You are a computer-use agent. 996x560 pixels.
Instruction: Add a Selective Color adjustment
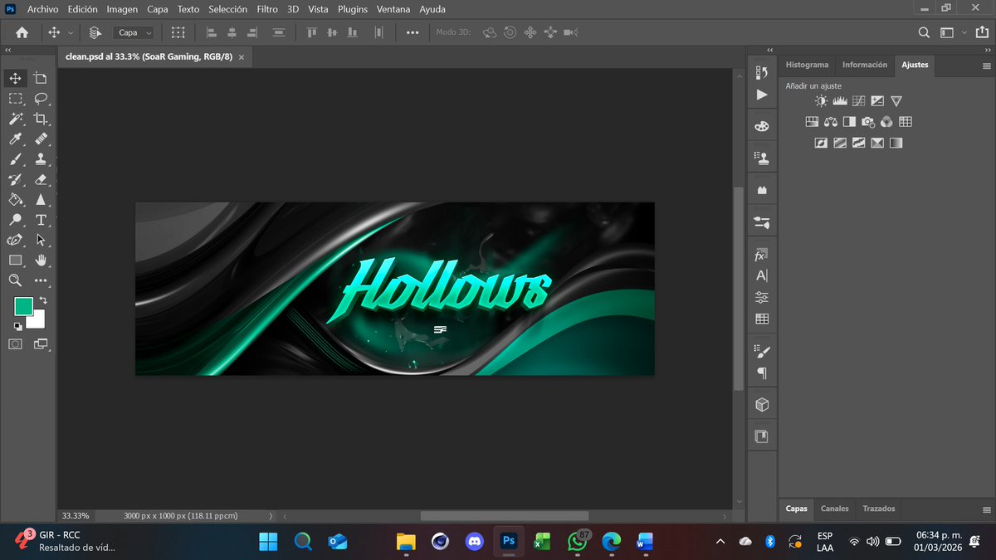[x=877, y=143]
